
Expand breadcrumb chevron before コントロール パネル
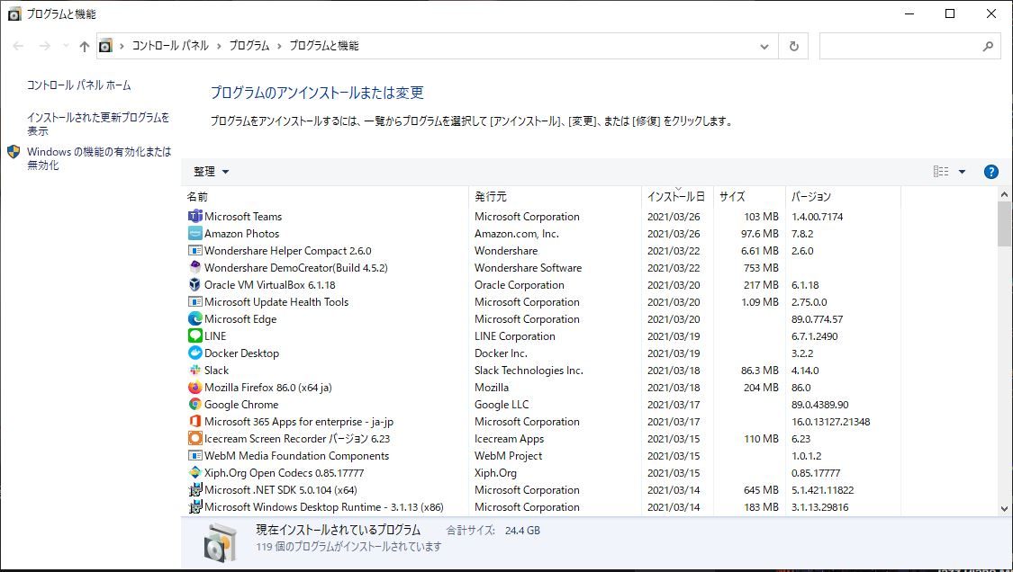click(x=122, y=46)
